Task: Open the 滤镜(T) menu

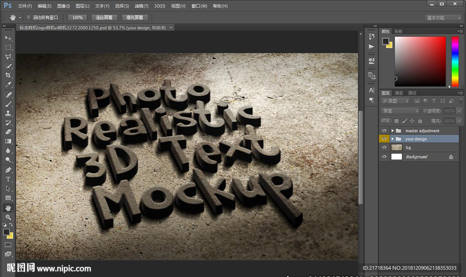Action: pyautogui.click(x=142, y=6)
